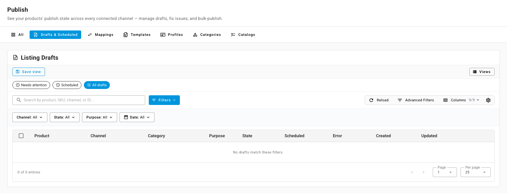The image size is (507, 193).
Task: Tick the select-all header checkbox
Action: click(21, 136)
